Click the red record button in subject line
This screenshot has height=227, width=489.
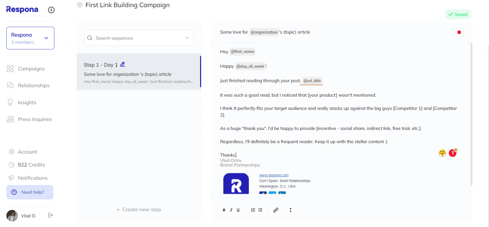(x=459, y=32)
